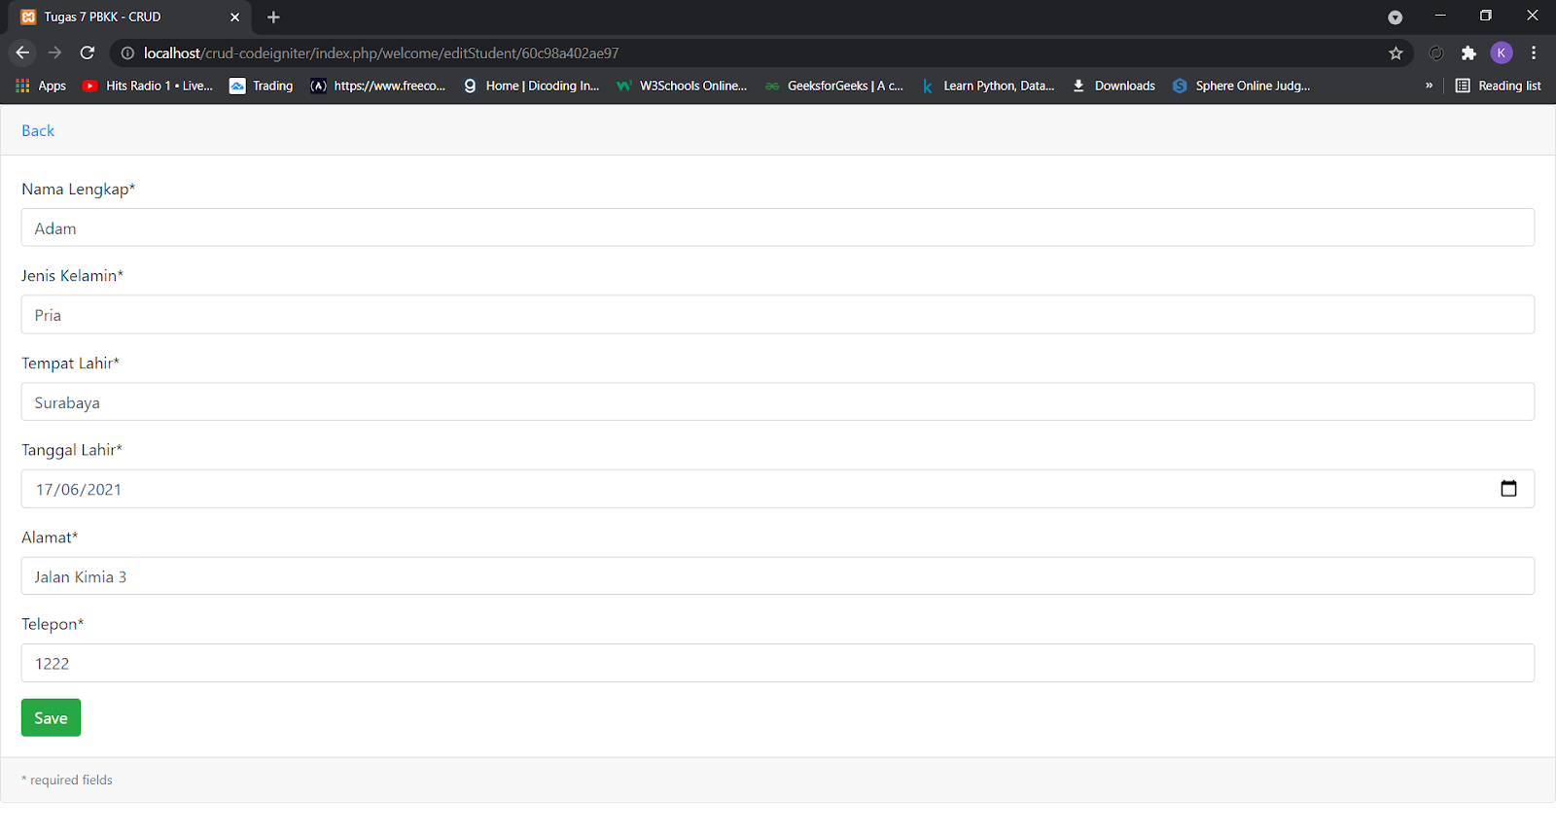Open the tab search down-arrow in the title bar
Screen dimensions: 1556x833
tap(1396, 17)
